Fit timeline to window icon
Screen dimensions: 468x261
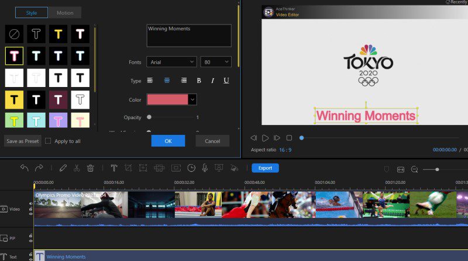pos(401,169)
